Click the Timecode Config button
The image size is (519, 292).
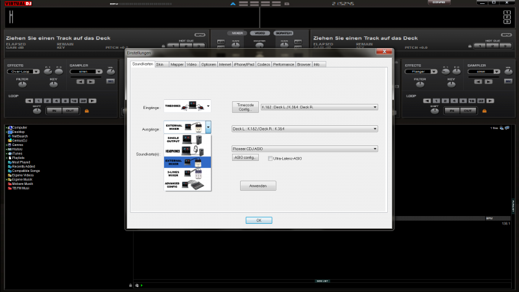coord(245,107)
